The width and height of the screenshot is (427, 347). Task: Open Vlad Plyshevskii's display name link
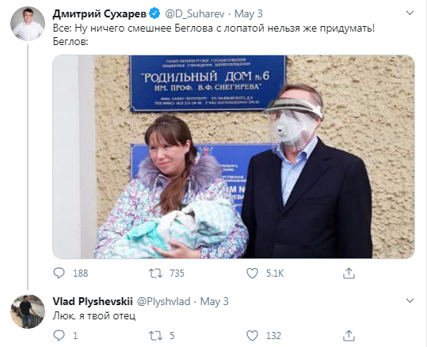coord(93,301)
